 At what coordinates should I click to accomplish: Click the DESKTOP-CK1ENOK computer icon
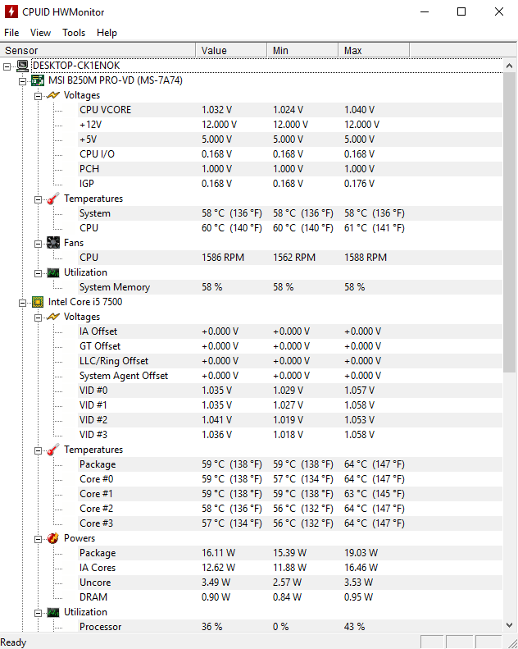pos(22,66)
